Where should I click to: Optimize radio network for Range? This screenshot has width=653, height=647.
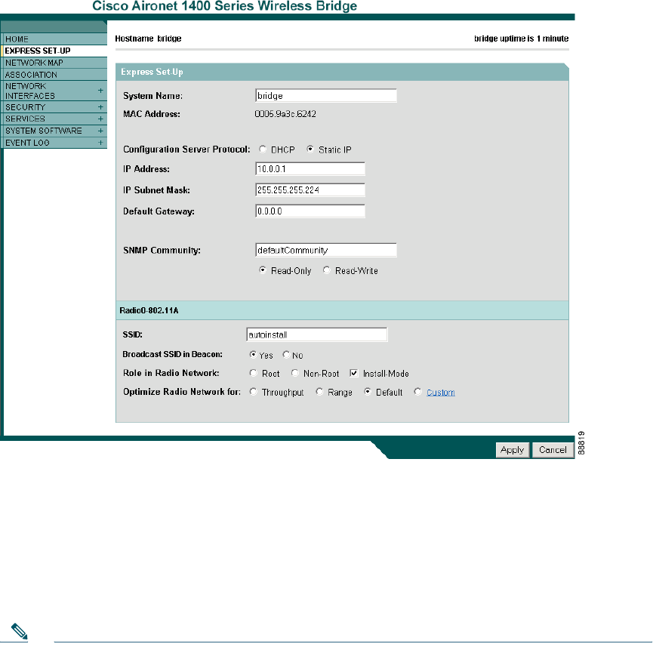[x=319, y=392]
